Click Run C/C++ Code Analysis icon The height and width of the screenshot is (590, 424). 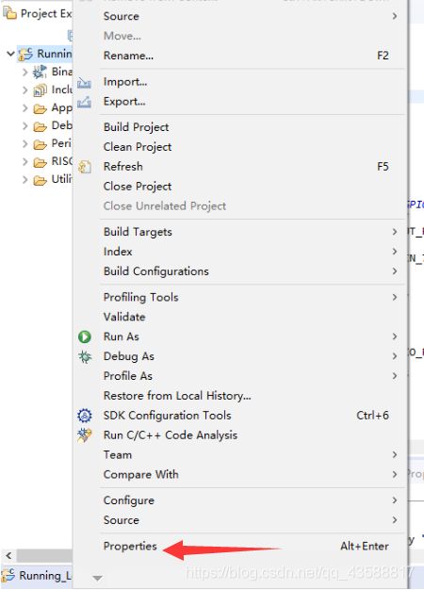click(85, 435)
